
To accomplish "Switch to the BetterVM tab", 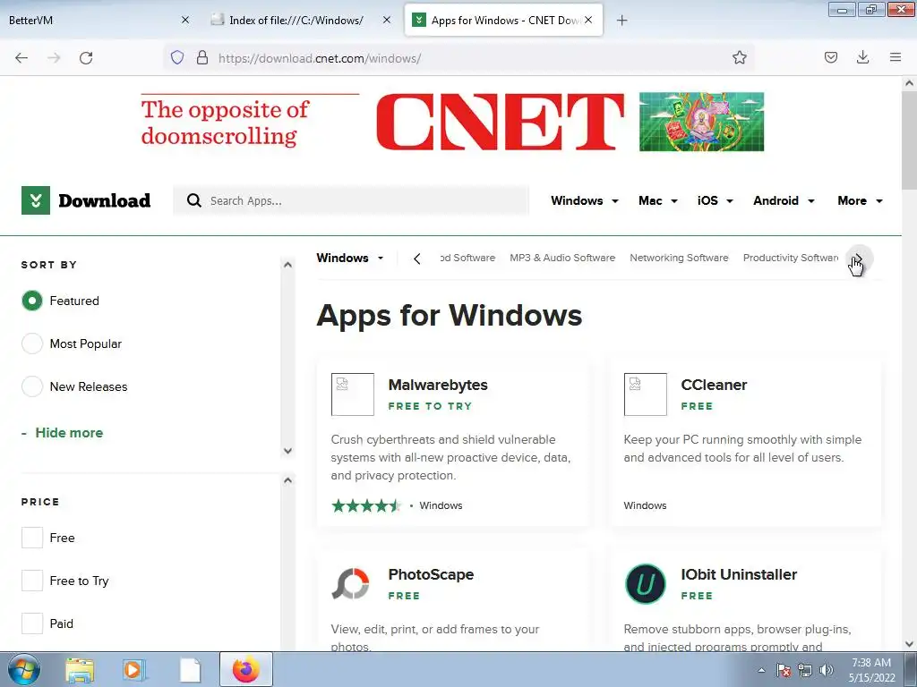I will tap(99, 20).
